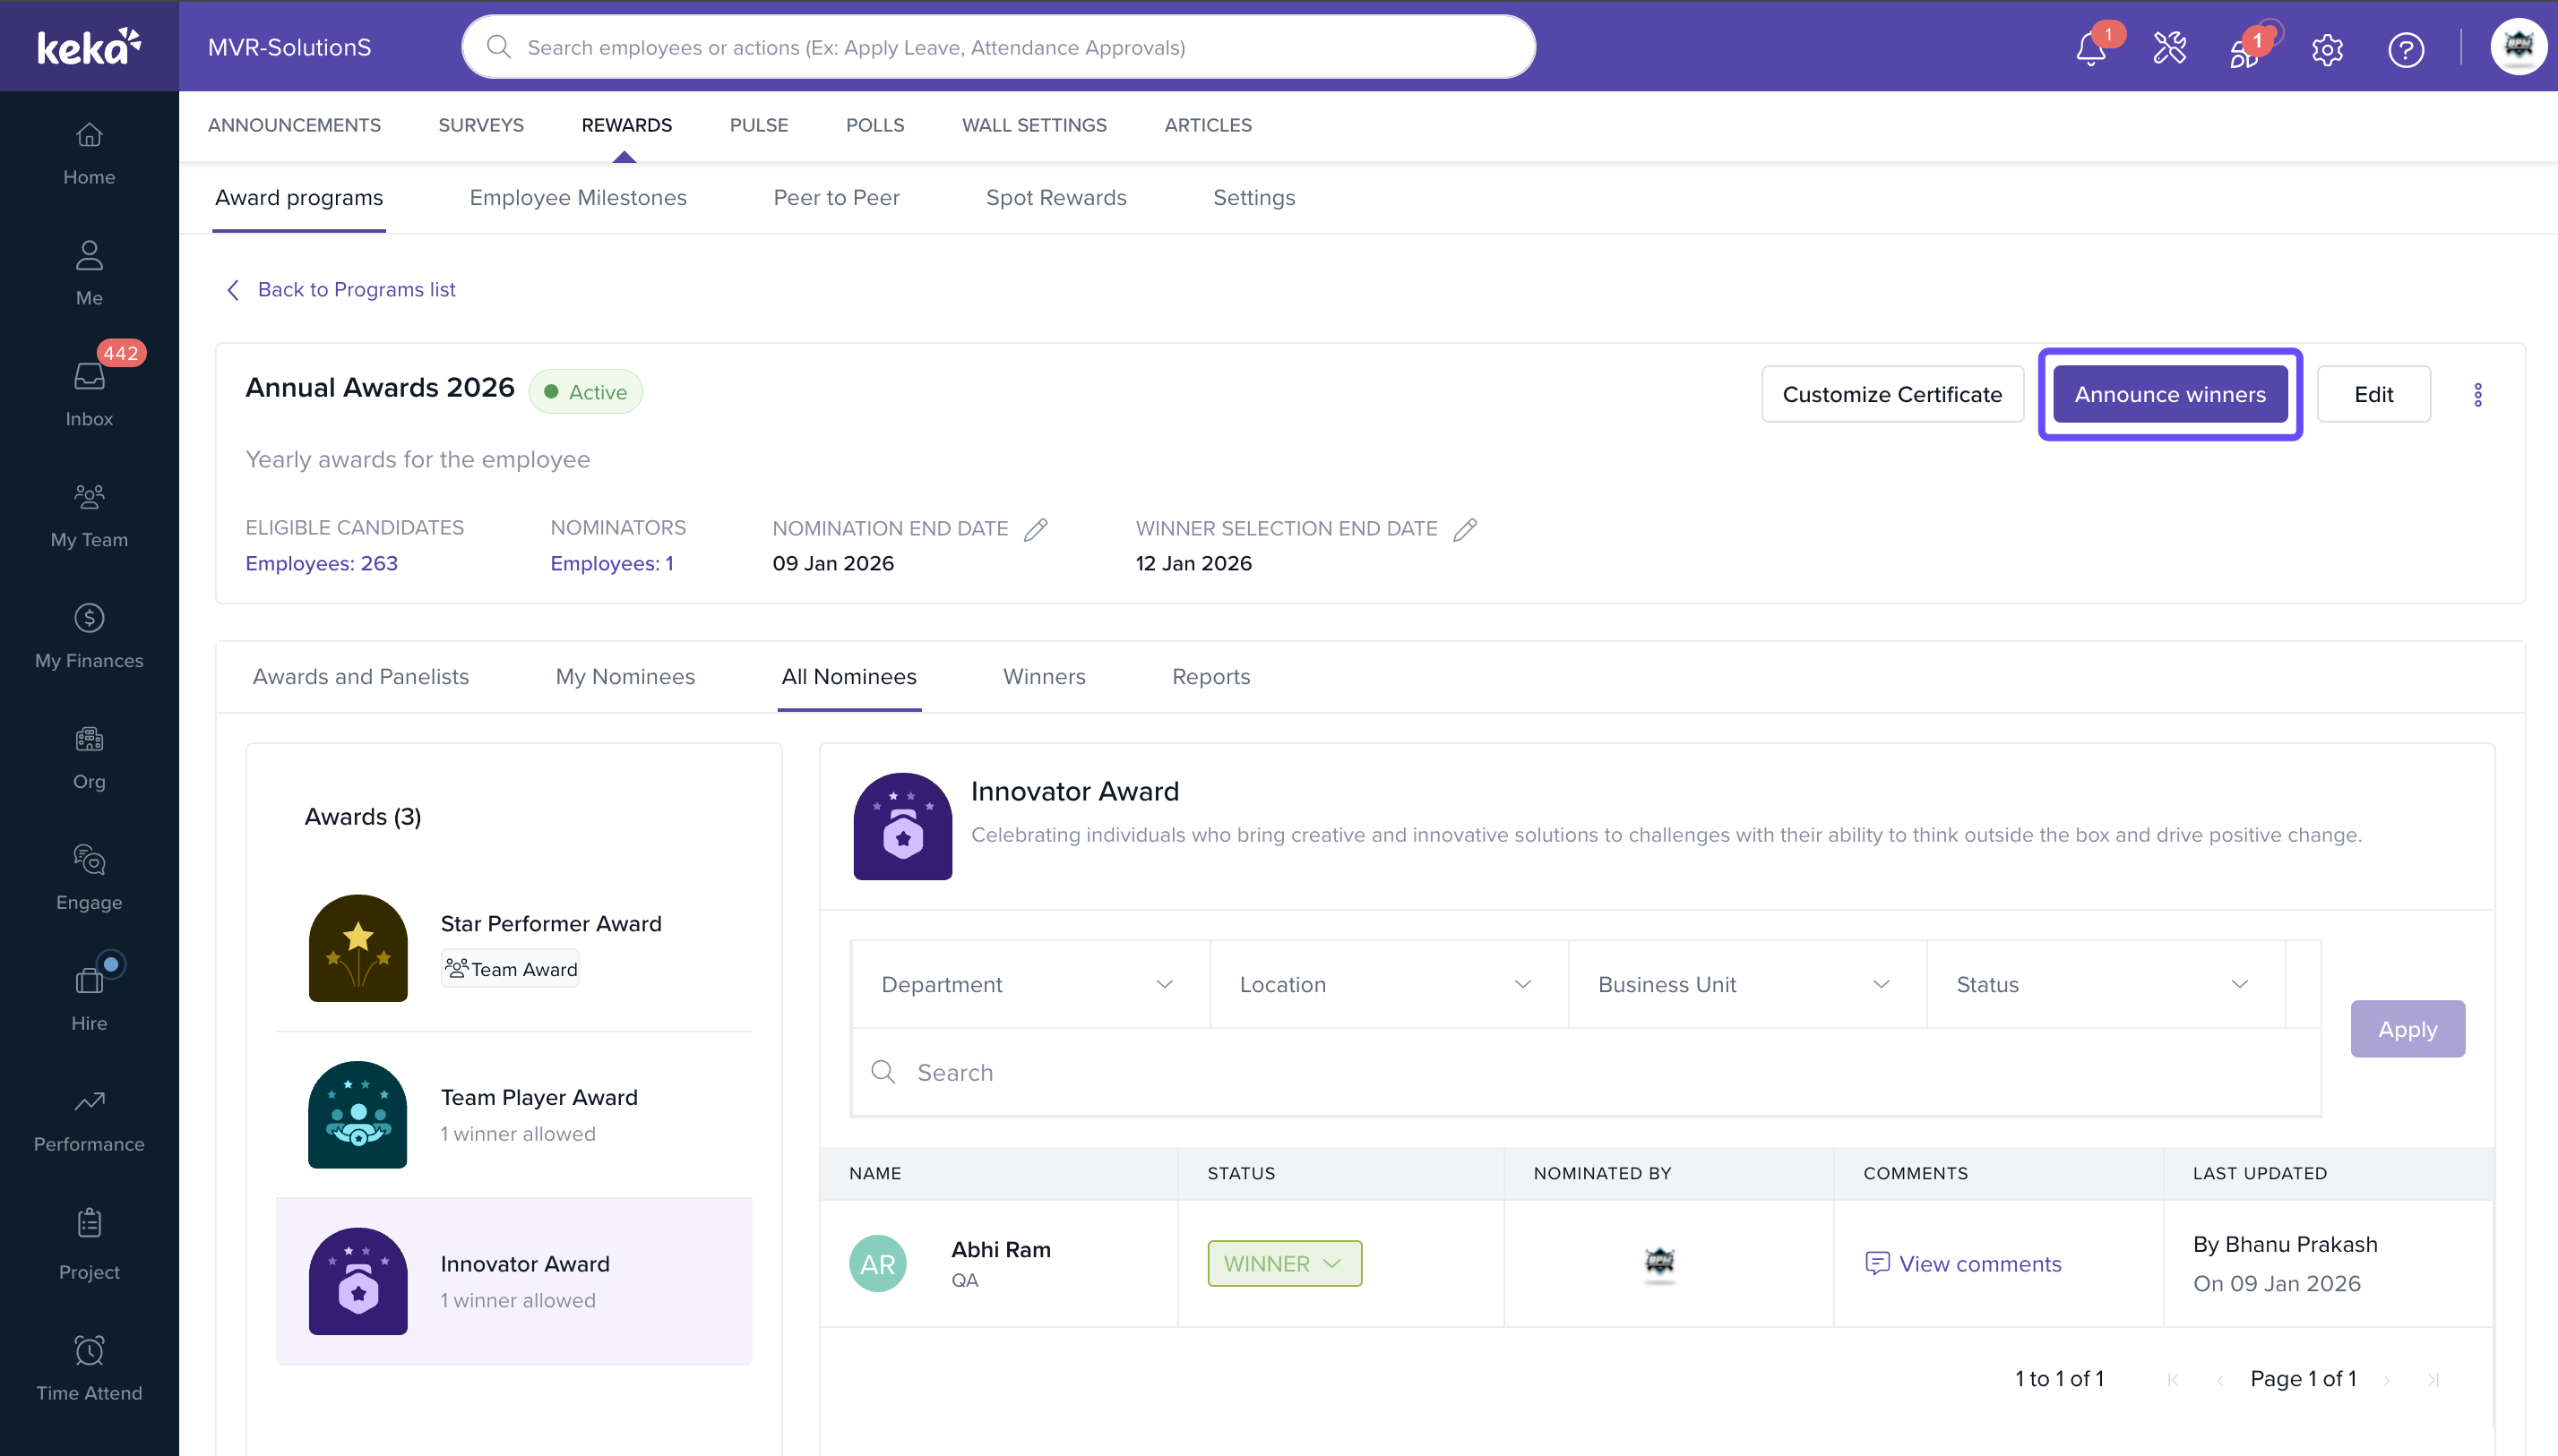Open Inbox from the sidebar
This screenshot has width=2558, height=1456.
point(89,393)
